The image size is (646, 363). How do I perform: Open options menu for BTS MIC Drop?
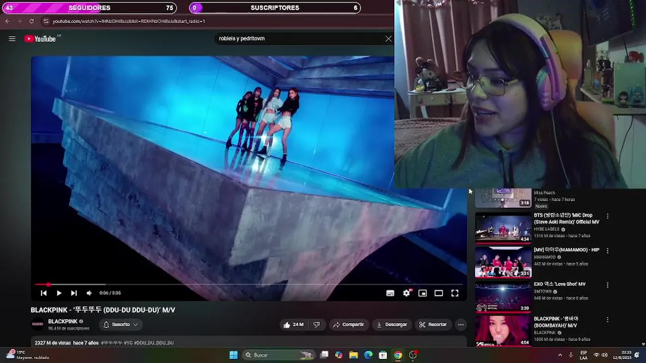click(x=608, y=216)
